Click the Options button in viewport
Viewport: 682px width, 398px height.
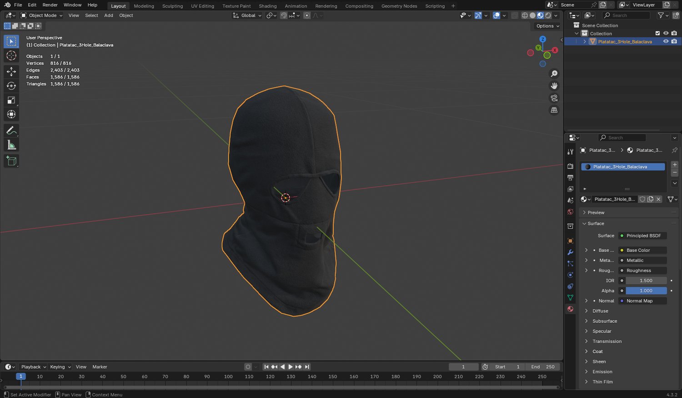coord(547,26)
